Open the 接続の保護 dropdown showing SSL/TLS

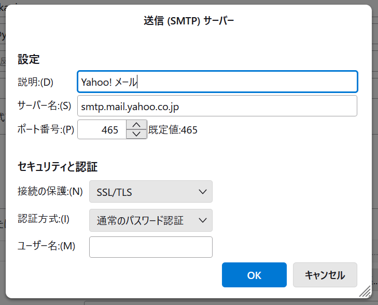[151, 192]
